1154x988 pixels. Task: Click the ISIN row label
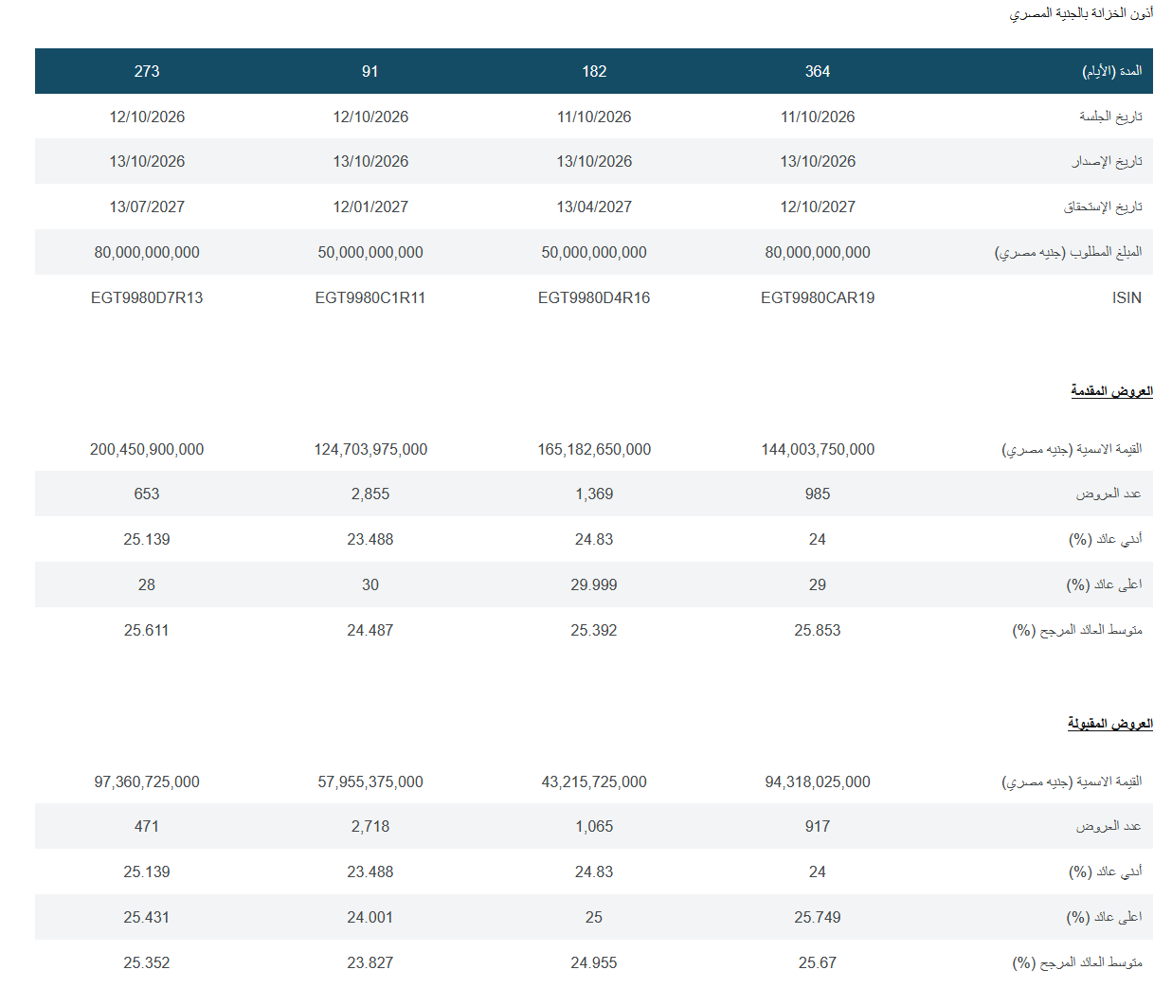(1127, 297)
